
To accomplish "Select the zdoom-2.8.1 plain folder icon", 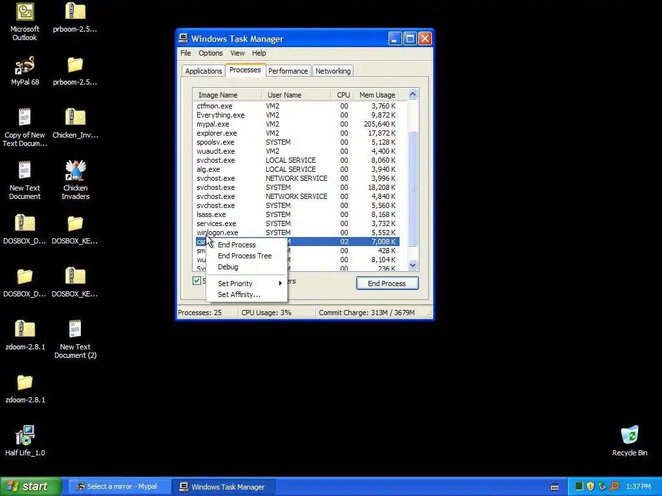I will [x=25, y=382].
